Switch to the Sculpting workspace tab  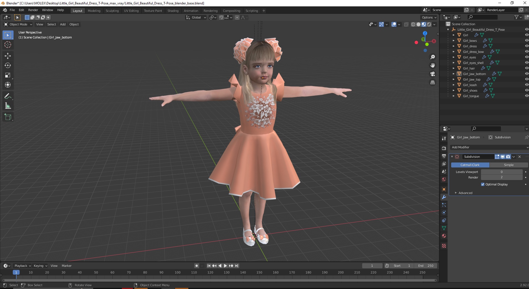click(112, 11)
